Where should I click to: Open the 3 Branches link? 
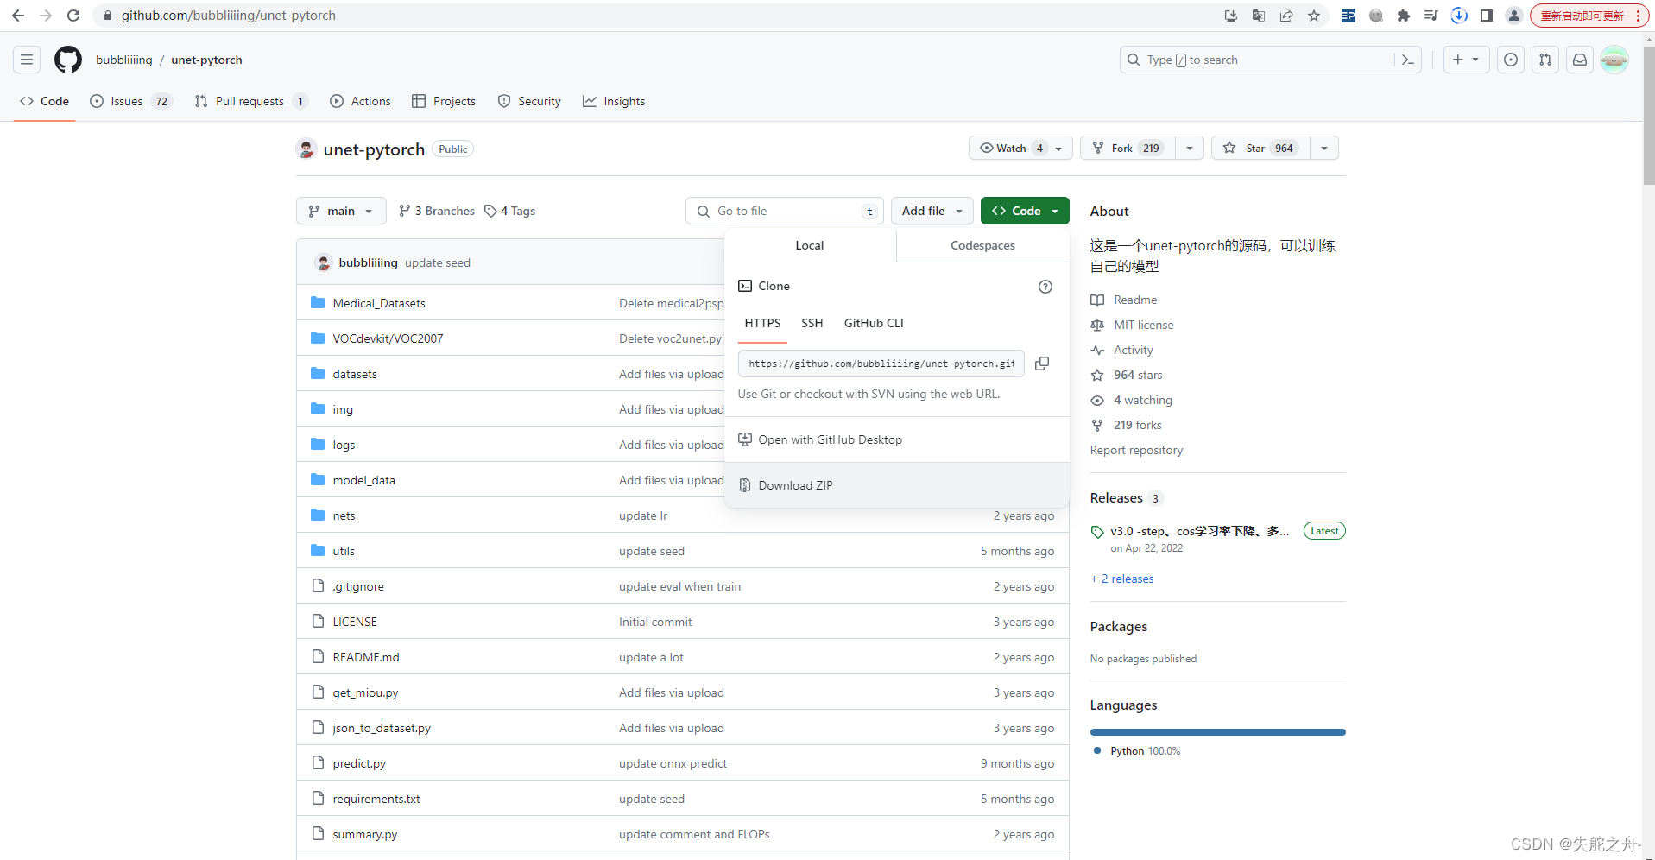(437, 211)
